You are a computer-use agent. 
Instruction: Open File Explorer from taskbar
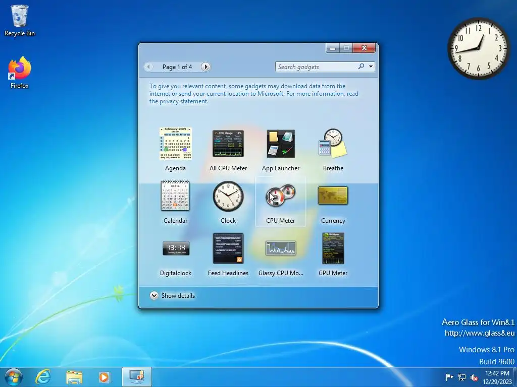(x=74, y=377)
